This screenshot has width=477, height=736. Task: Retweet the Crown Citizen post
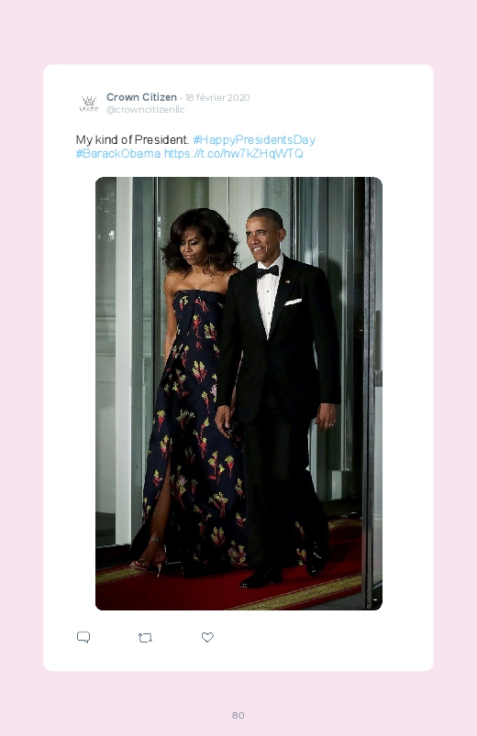(145, 637)
